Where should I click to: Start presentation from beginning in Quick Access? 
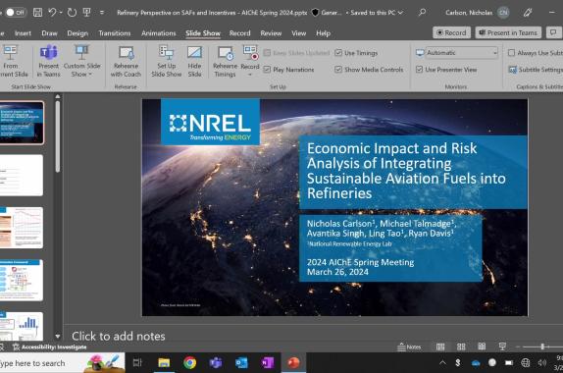86,13
